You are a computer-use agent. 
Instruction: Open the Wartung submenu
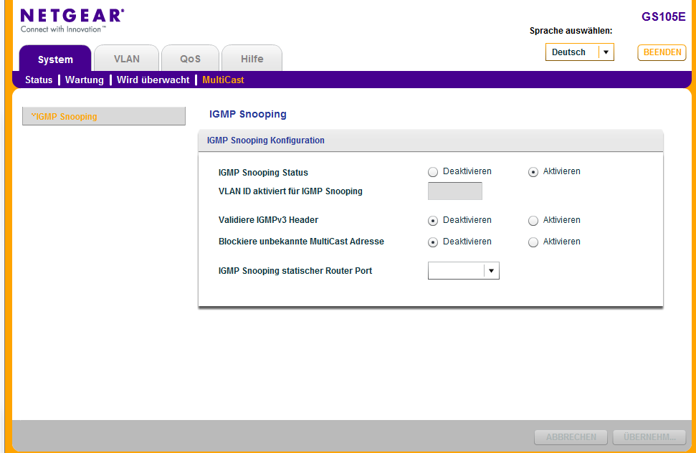coord(85,80)
